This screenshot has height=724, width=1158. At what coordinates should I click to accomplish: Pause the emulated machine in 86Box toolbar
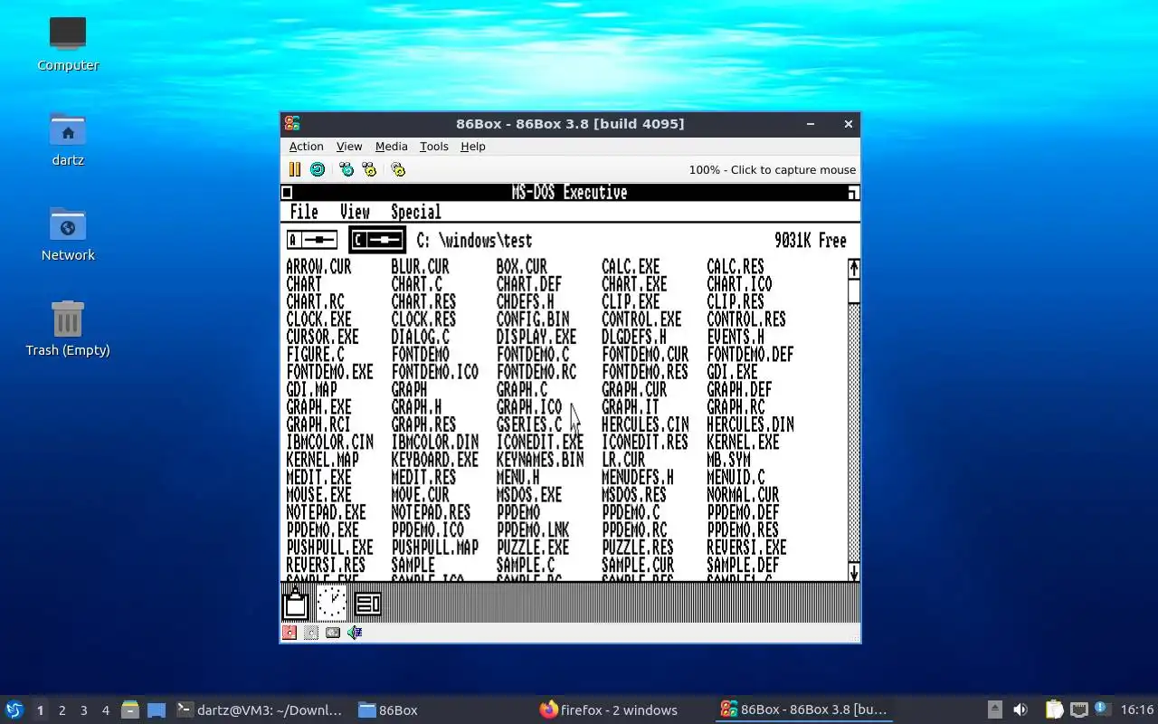[294, 169]
